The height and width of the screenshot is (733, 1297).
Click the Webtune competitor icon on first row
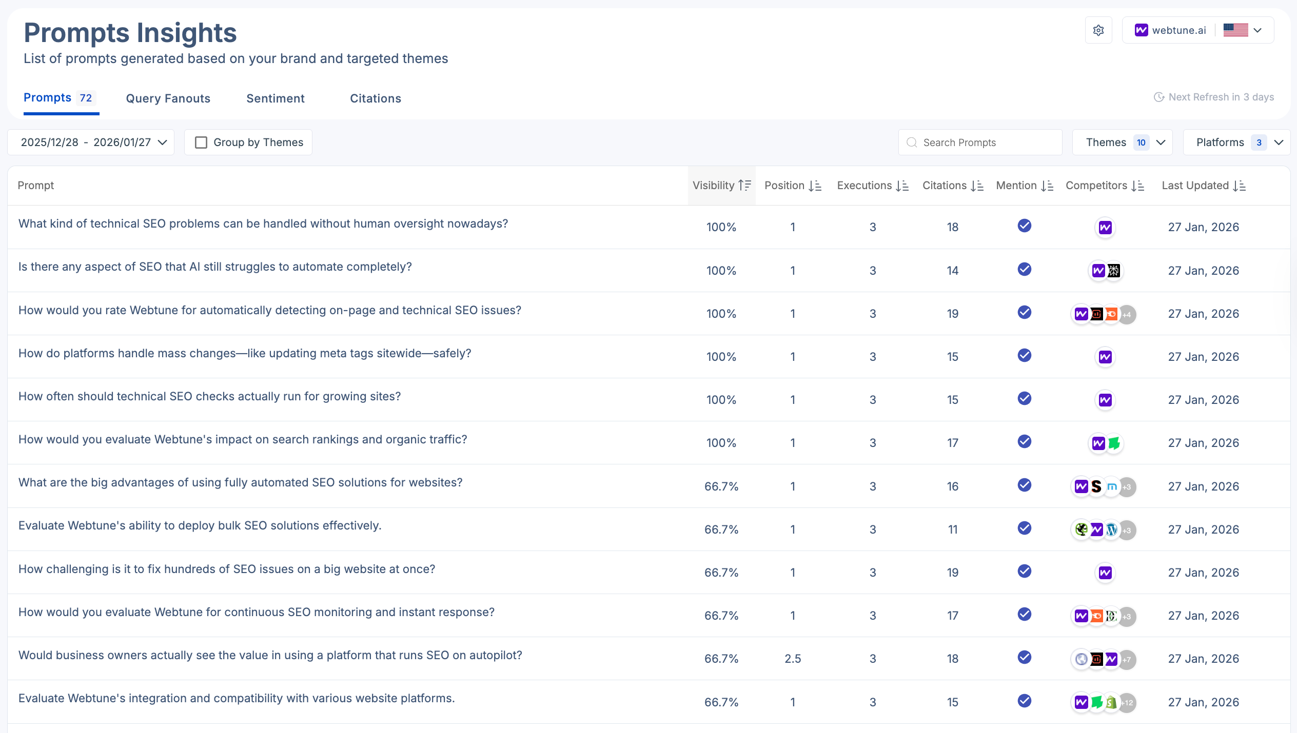click(x=1105, y=228)
